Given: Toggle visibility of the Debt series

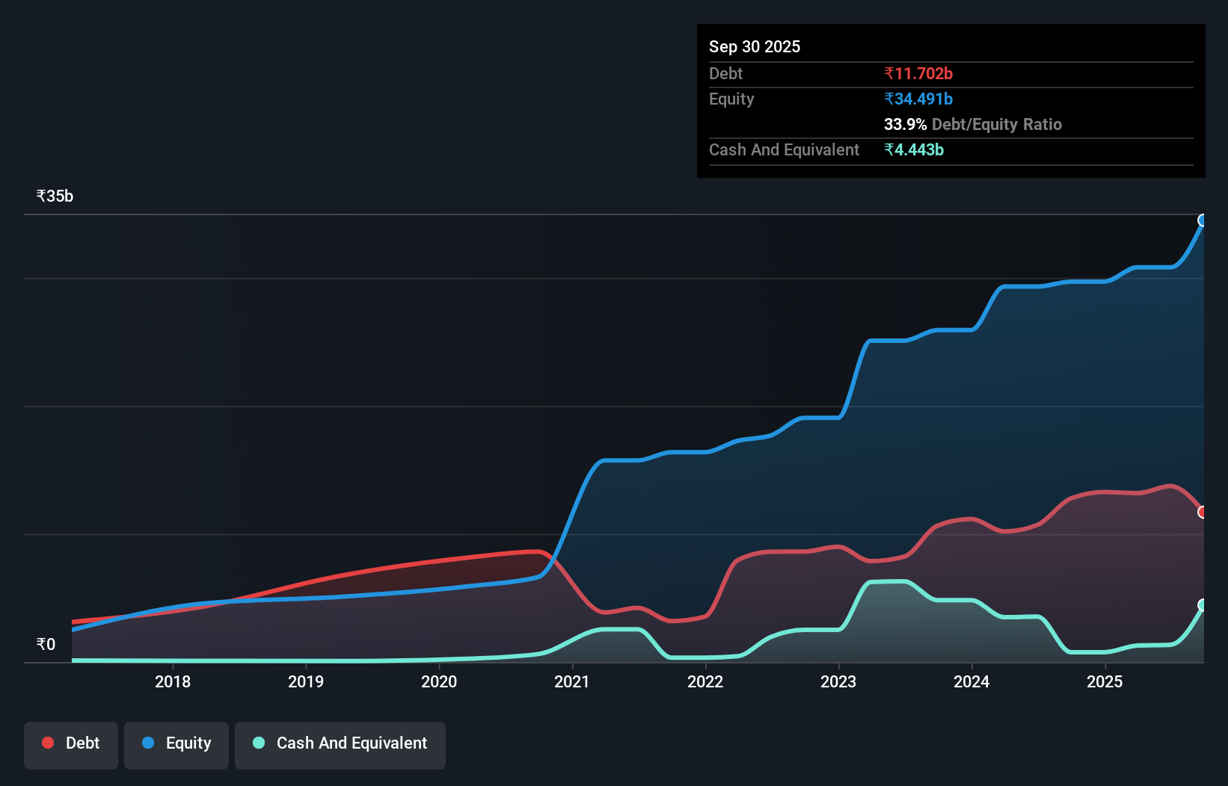Looking at the screenshot, I should 70,744.
